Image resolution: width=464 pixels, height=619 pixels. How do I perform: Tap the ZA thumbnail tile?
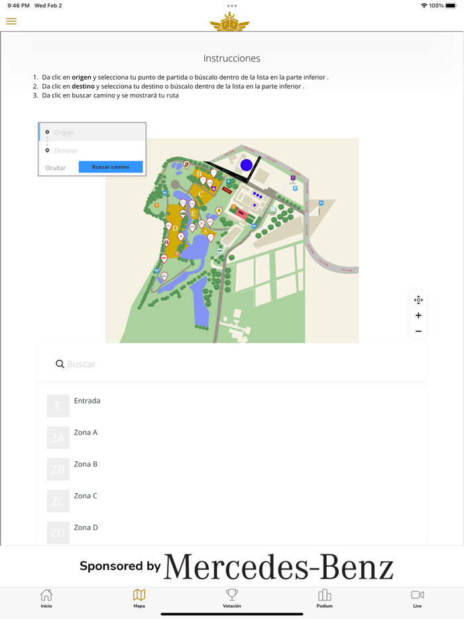(58, 437)
